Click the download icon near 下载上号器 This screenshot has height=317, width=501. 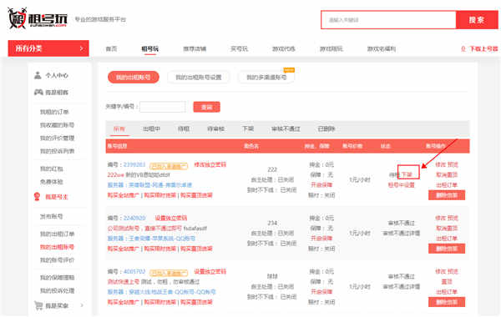click(463, 49)
